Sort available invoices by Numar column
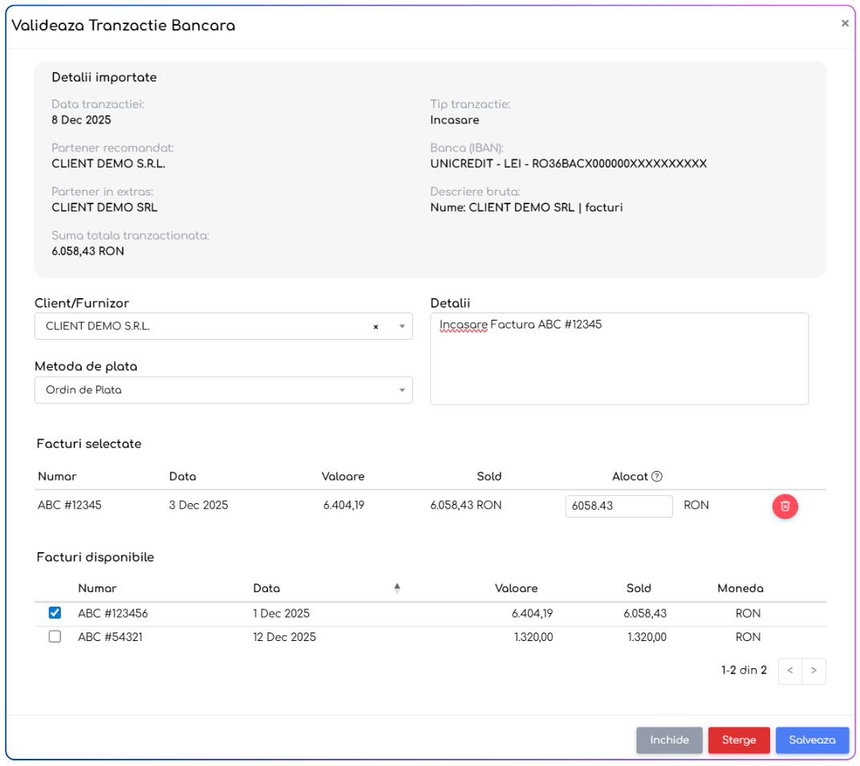Image resolution: width=860 pixels, height=766 pixels. (x=97, y=589)
